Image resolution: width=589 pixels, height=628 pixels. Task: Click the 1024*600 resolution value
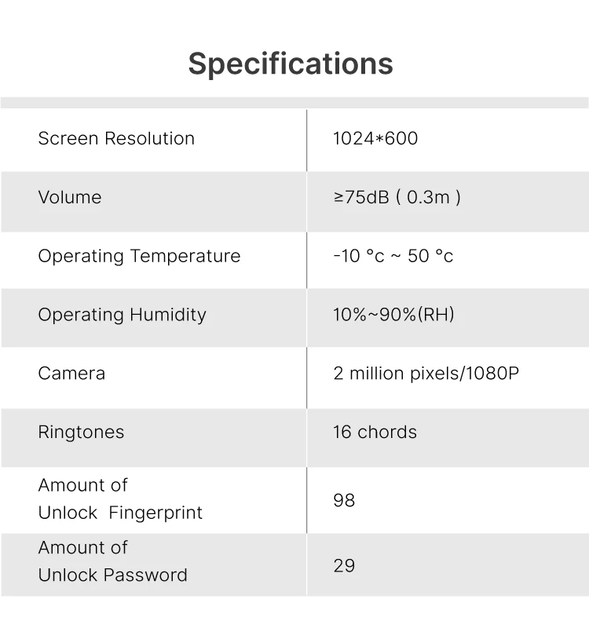[x=375, y=139]
